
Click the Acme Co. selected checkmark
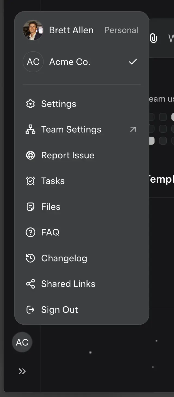tap(133, 62)
